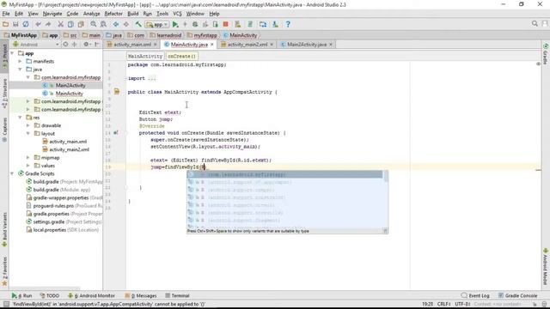Click the red Stop icon
This screenshot has height=309, width=550.
point(225,24)
